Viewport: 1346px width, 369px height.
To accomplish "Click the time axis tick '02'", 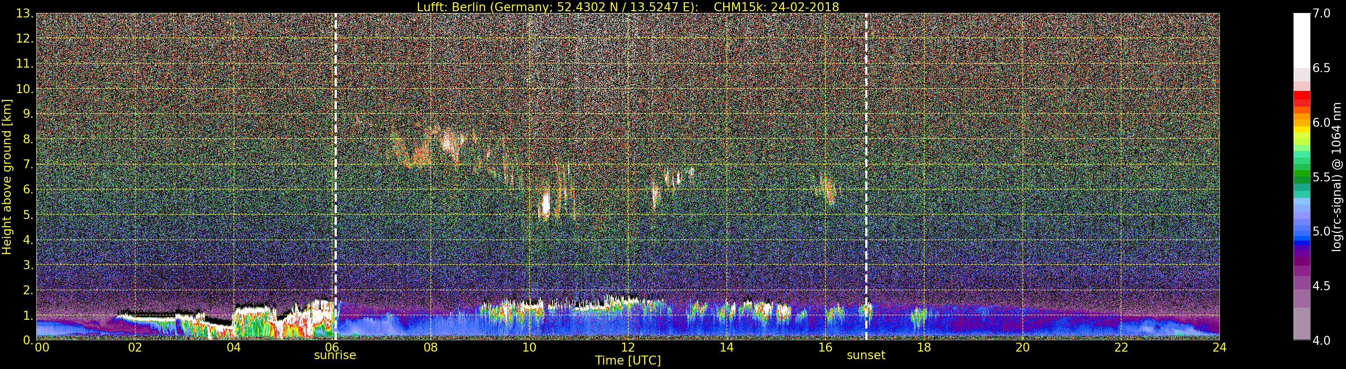I will pos(135,348).
